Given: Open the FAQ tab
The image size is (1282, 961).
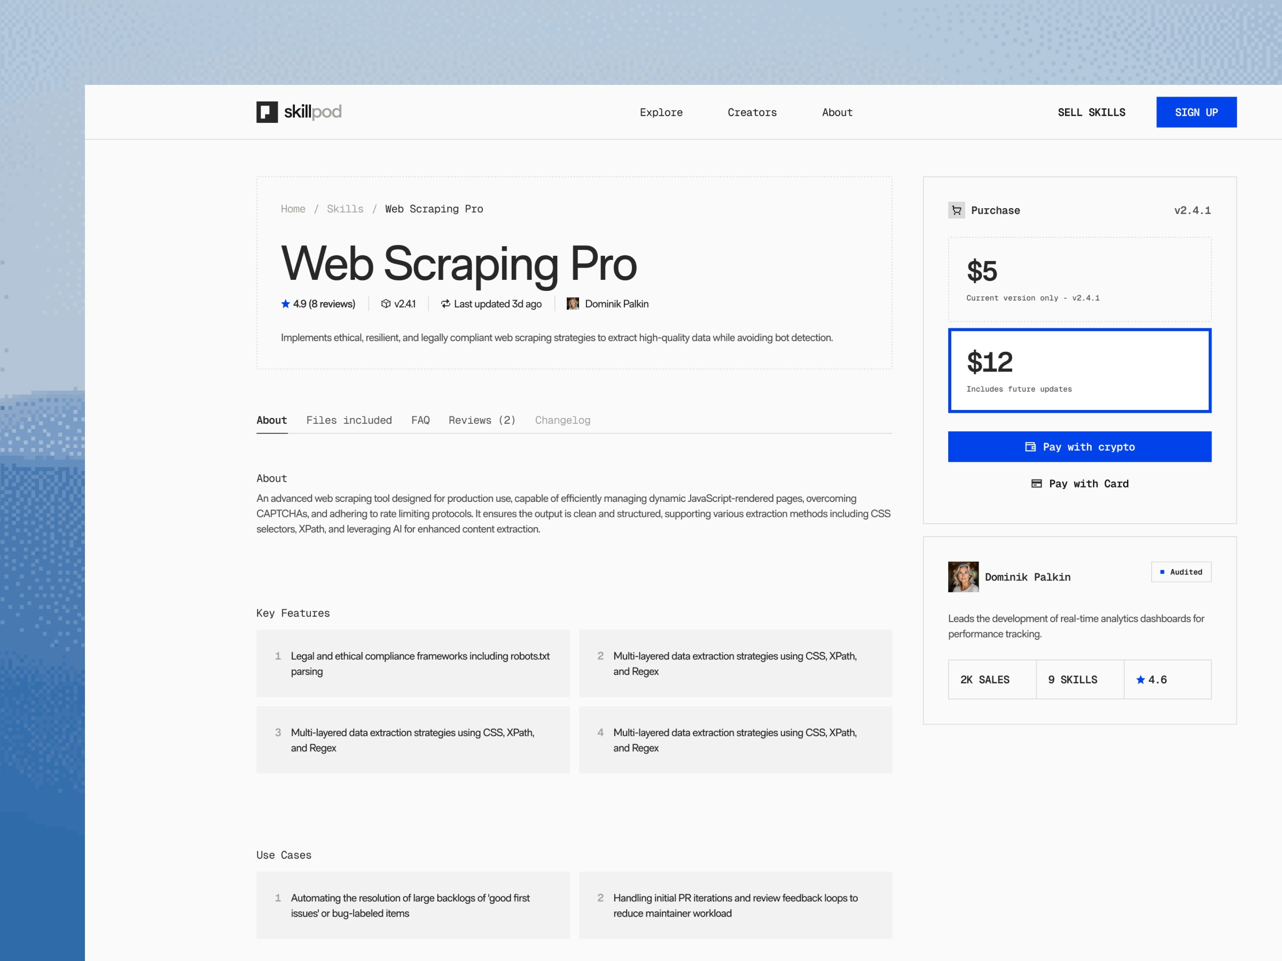Looking at the screenshot, I should 420,420.
